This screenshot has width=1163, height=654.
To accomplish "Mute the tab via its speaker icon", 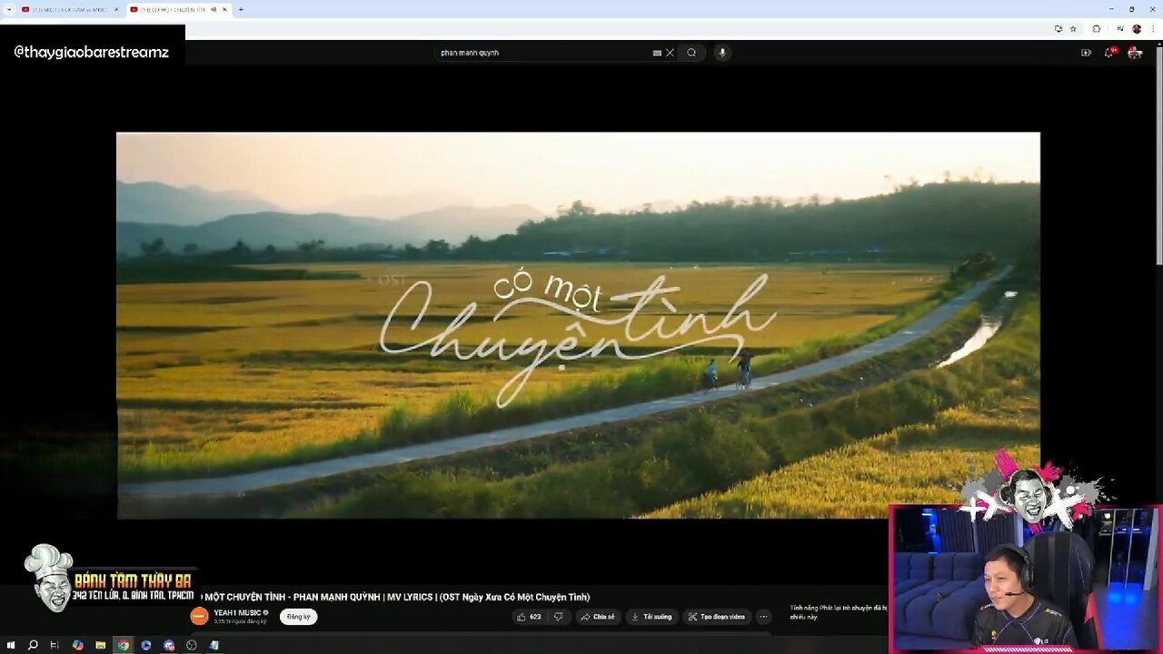I will pos(214,9).
